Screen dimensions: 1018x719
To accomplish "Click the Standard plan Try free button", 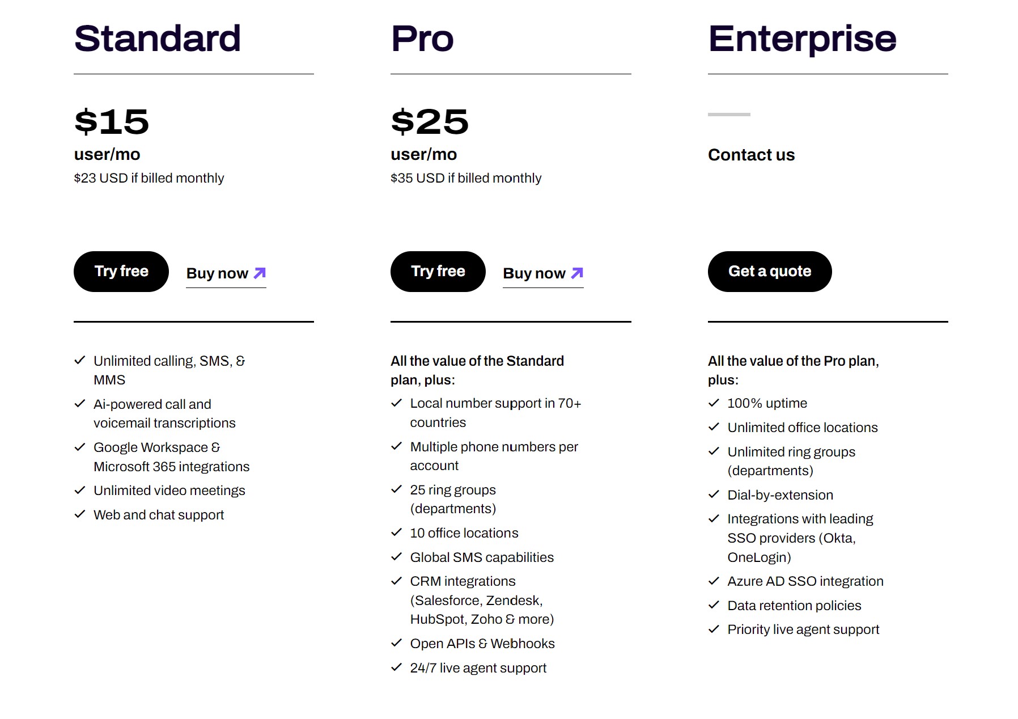I will pyautogui.click(x=121, y=272).
